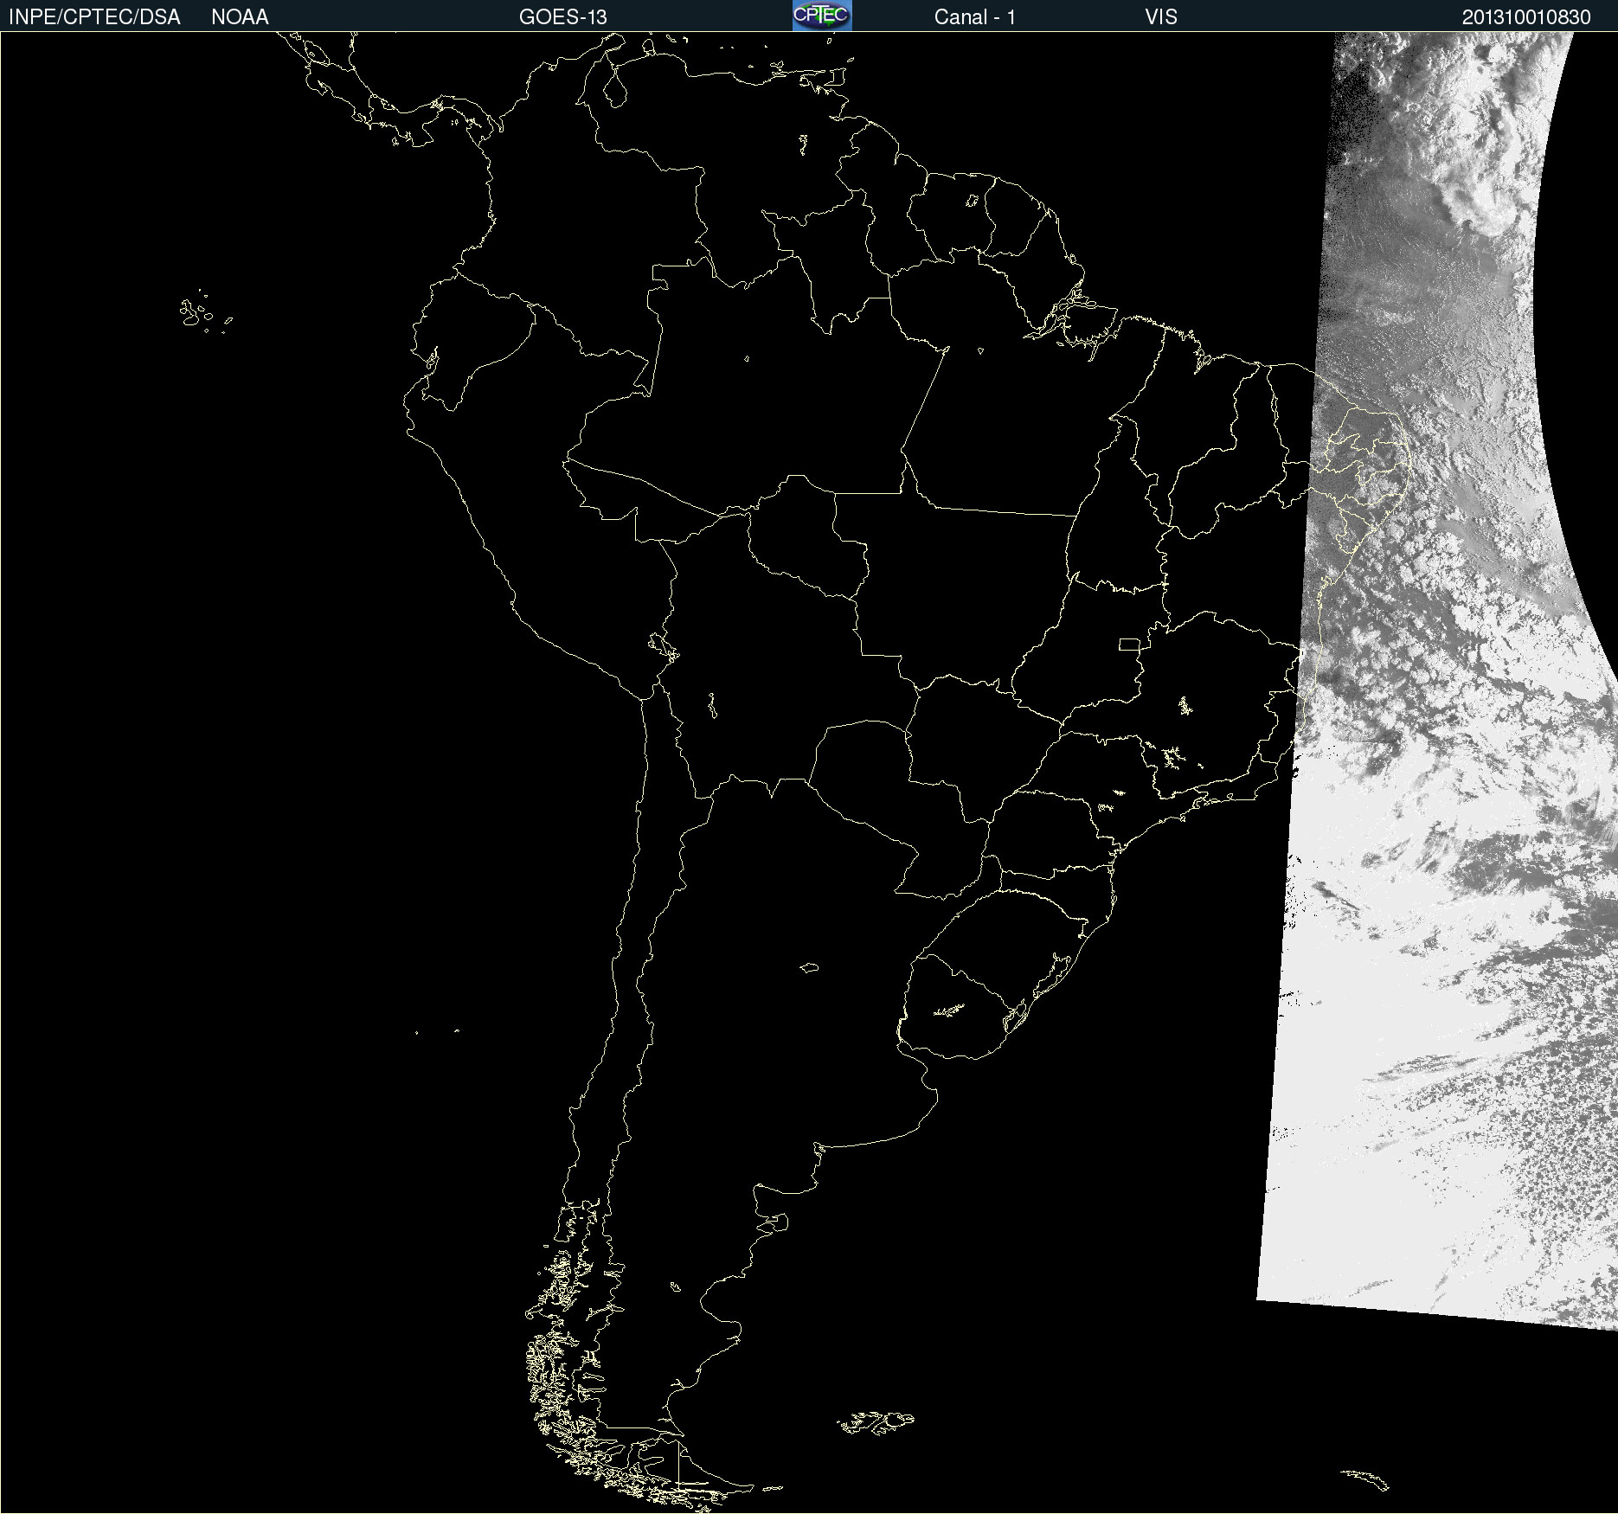Click the NOAA label in header
This screenshot has height=1514, width=1618.
[240, 17]
